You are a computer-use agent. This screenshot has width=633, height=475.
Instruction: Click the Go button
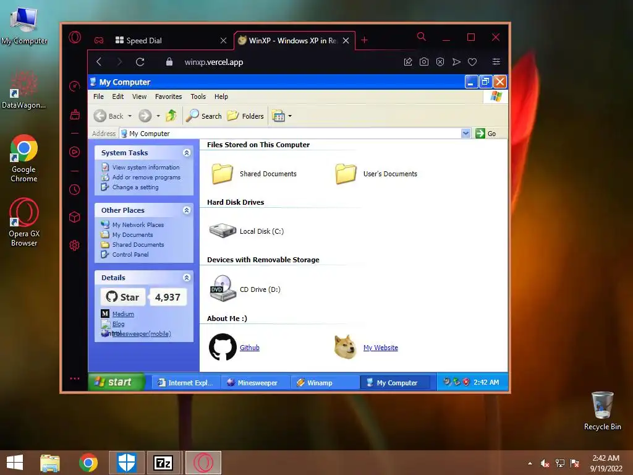pos(486,134)
